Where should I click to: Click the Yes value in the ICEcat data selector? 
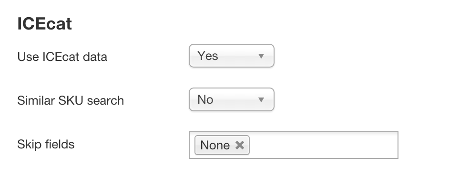208,56
